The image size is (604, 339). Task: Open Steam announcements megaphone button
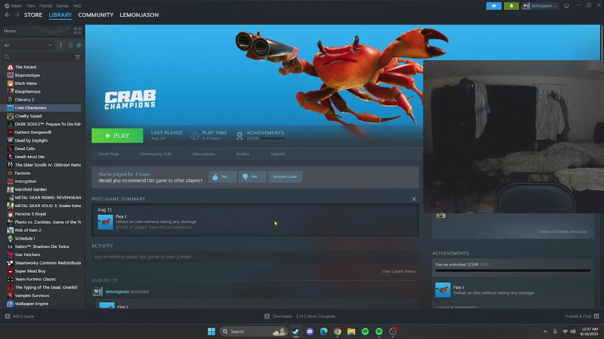tap(494, 6)
